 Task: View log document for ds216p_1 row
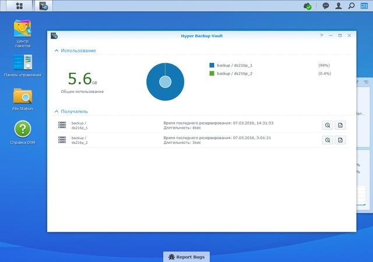[340, 125]
